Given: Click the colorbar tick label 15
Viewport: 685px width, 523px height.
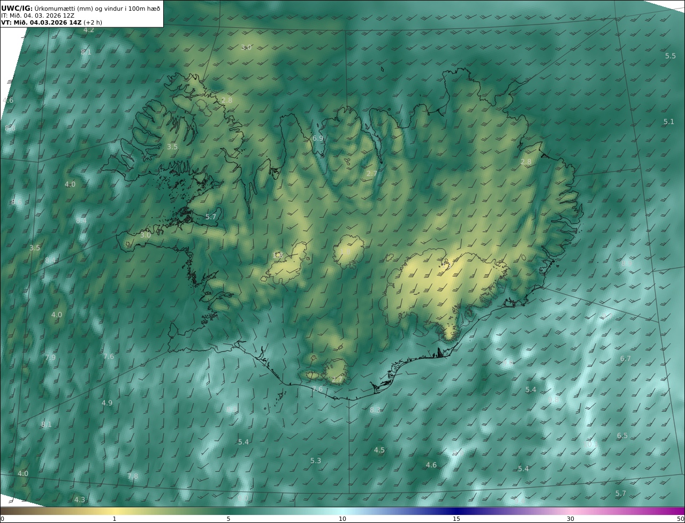Looking at the screenshot, I should pos(456,519).
